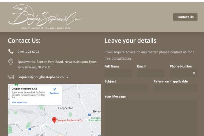Click the red map marker pin
This screenshot has width=204, height=136.
(x=54, y=120)
